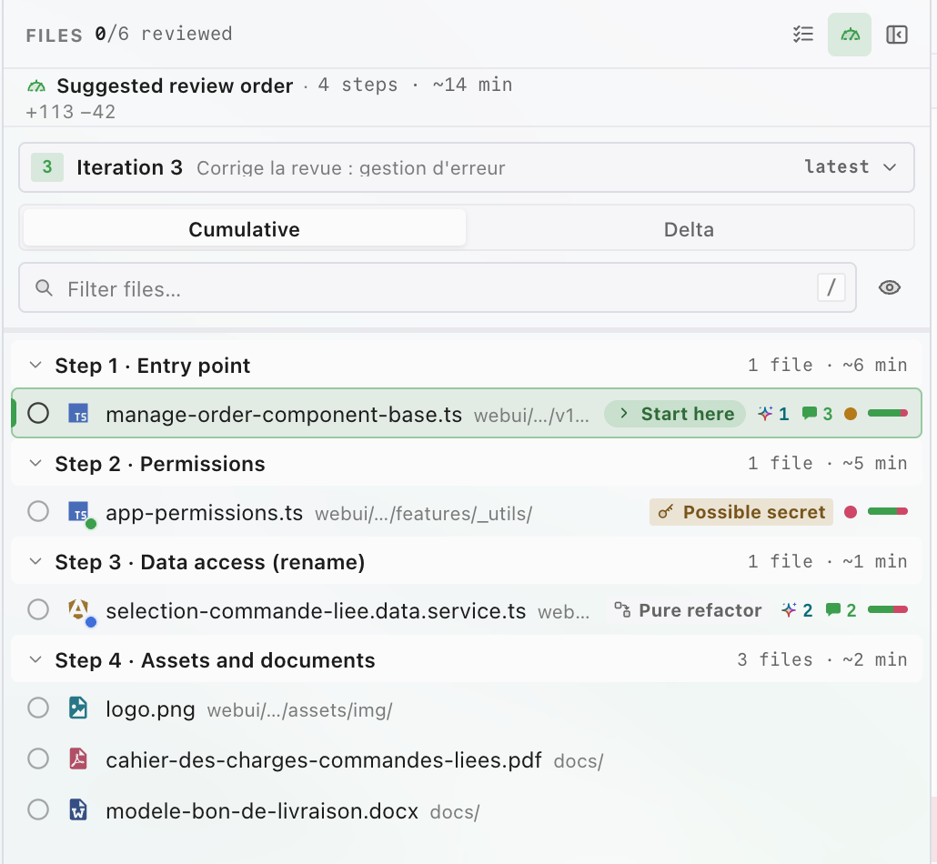Click the TypeScript icon of app-permissions.ts
This screenshot has height=864, width=937.
[x=78, y=512]
